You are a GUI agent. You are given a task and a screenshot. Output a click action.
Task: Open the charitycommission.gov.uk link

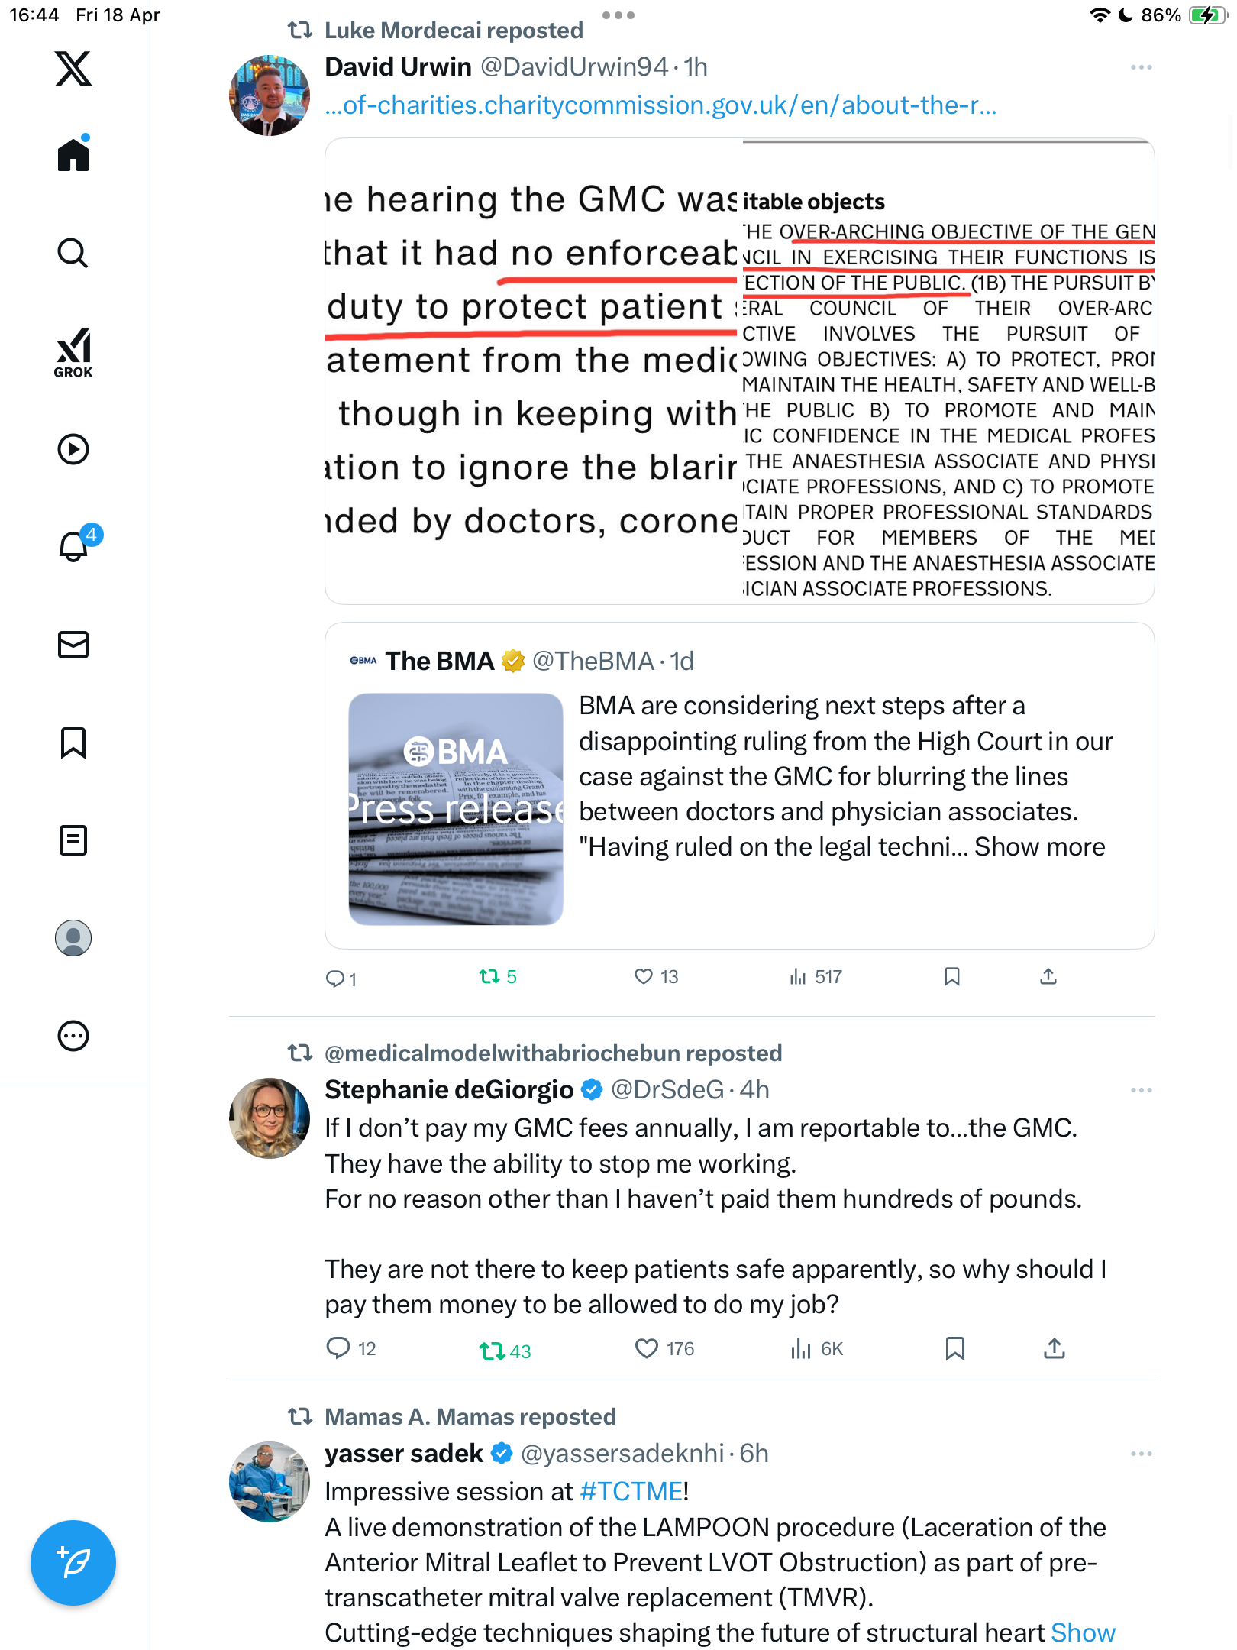click(x=660, y=105)
